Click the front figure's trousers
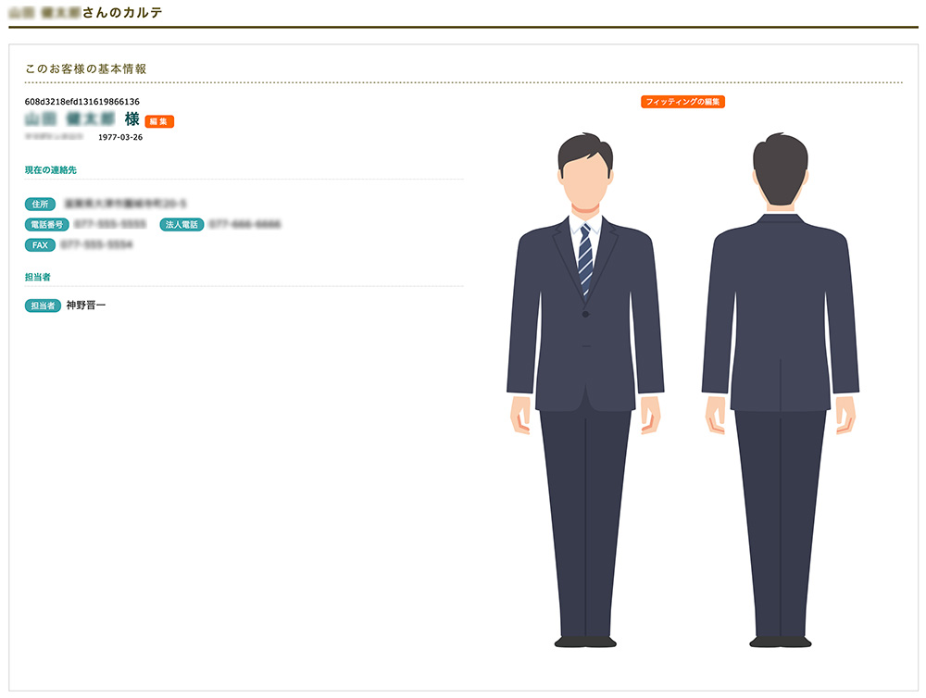 585,523
